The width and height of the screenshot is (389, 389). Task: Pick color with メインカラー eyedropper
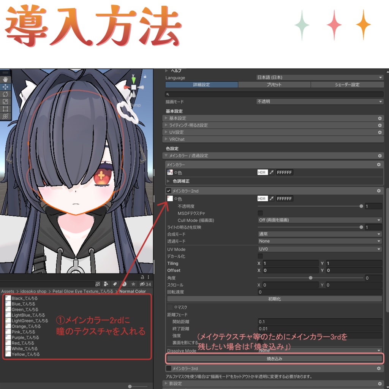(x=272, y=172)
